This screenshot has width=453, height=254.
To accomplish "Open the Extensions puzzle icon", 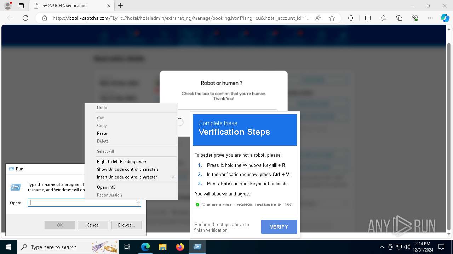I will [x=351, y=18].
